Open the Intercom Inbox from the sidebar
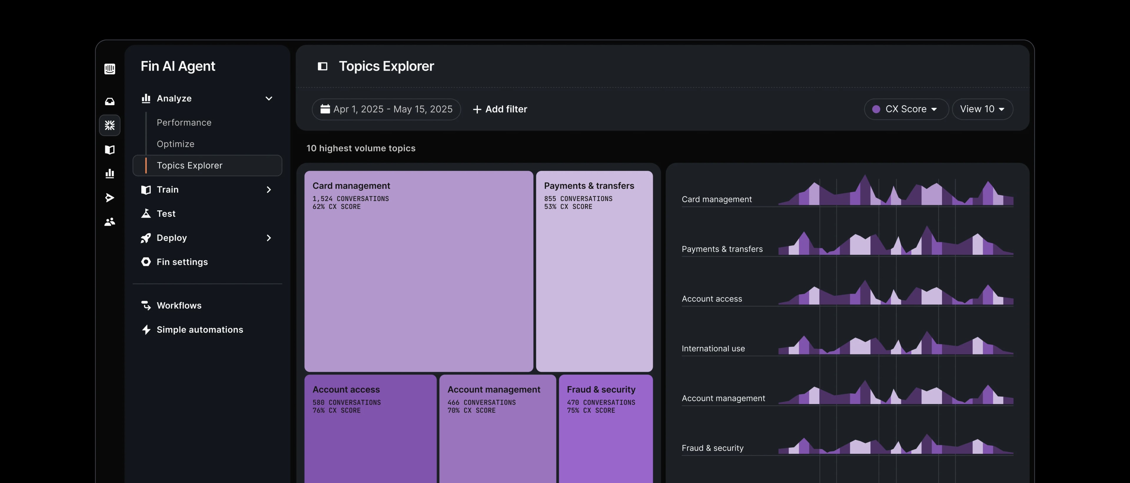 coord(110,101)
